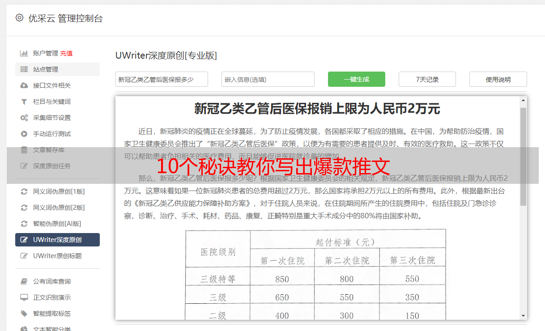Screen dimensions: 545x331
Task: Focus the keyword field containing 新冠乙类乙管后医保报多少
Action: (162, 79)
